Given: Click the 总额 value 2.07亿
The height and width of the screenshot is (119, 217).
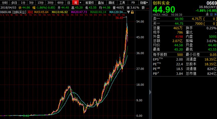Looking at the screenshot, I should tap(177, 41).
